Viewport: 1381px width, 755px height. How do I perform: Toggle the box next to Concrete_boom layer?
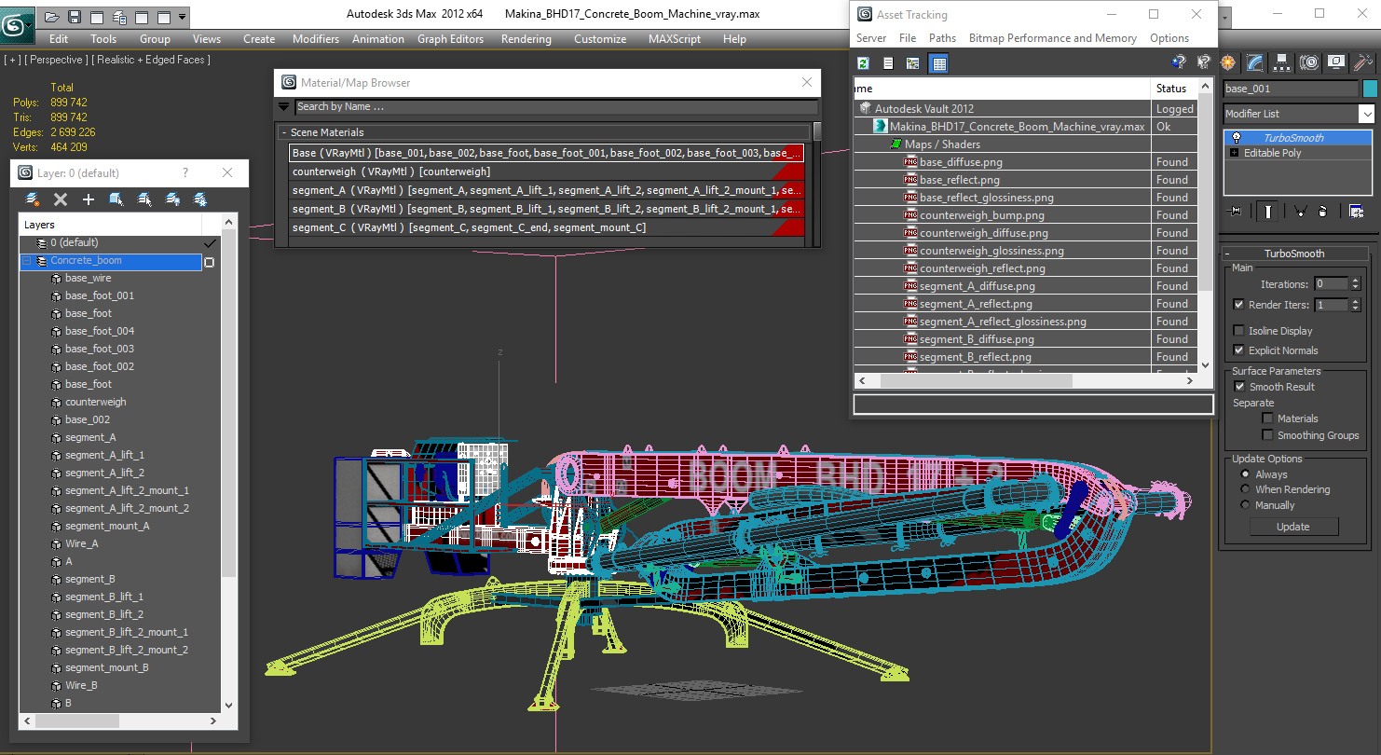pyautogui.click(x=209, y=262)
